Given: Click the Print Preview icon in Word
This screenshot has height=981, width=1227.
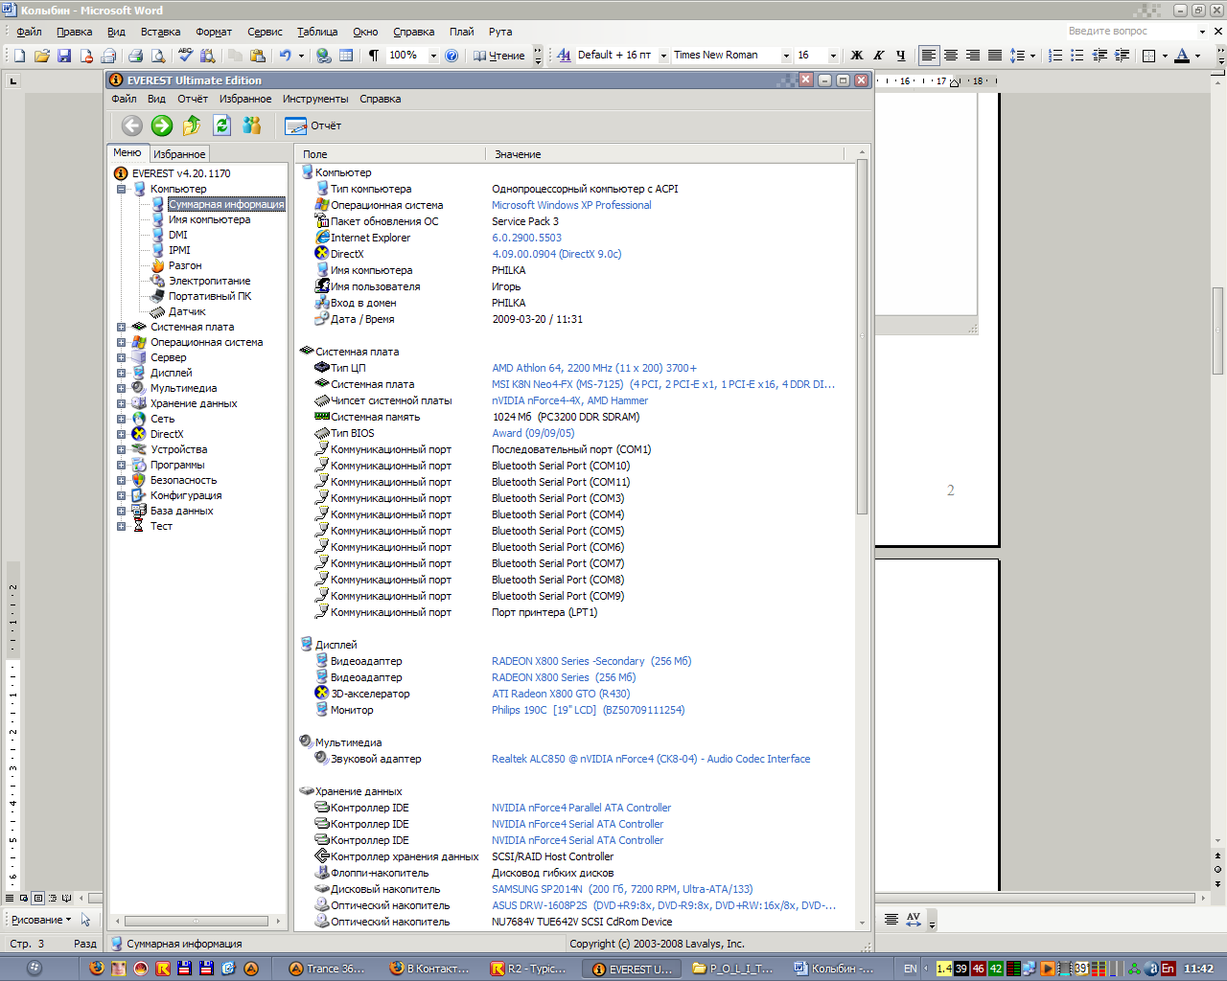Looking at the screenshot, I should click(x=157, y=56).
